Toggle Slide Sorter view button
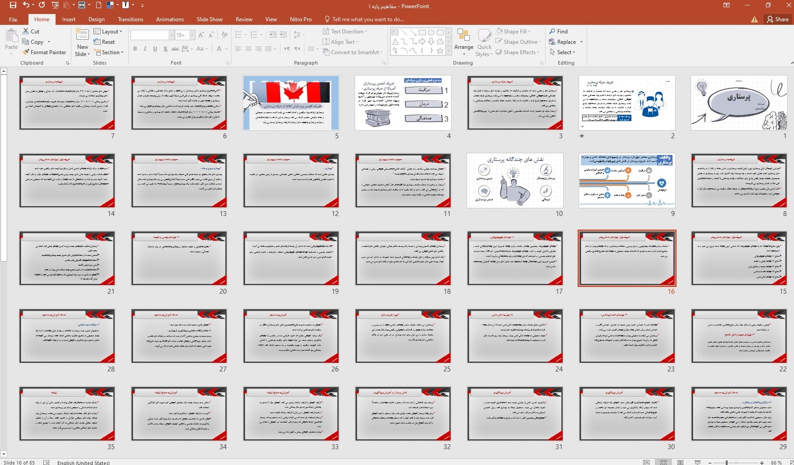Viewport: 794px width, 465px height. (x=663, y=462)
